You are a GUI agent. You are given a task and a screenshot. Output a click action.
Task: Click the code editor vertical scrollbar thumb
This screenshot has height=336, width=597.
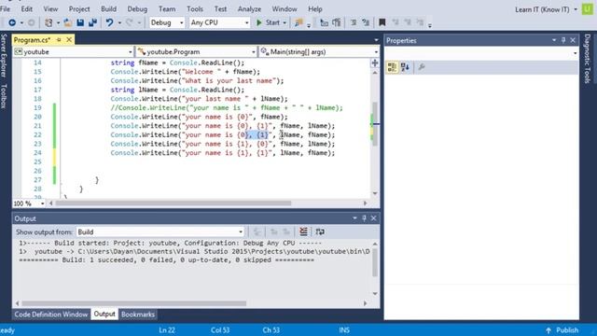tap(375, 124)
